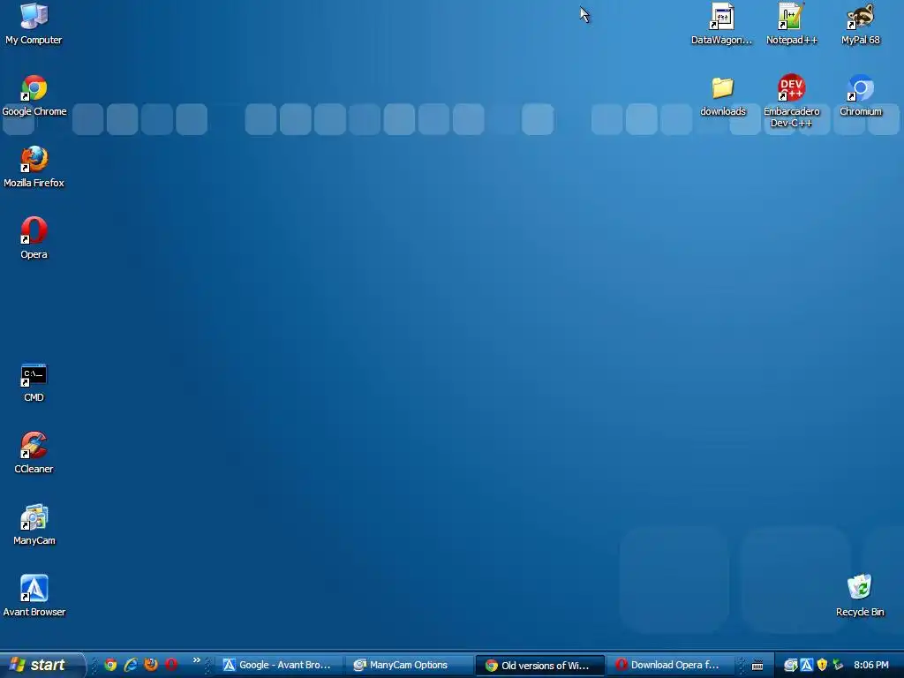Launch Chrome from Quick Launch bar
Screen dimensions: 904x678
(110, 665)
